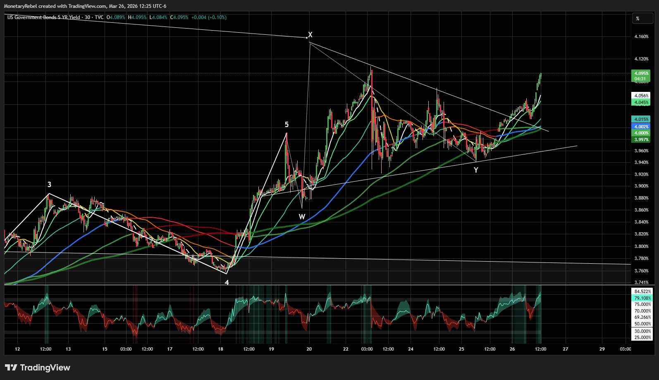Viewport: 659px width, 380px height.
Task: Click date 27 on time axis
Action: click(565, 349)
